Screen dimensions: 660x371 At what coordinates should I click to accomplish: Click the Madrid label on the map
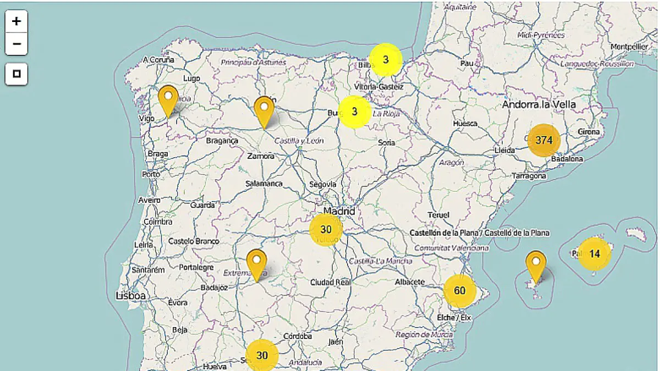pyautogui.click(x=339, y=211)
